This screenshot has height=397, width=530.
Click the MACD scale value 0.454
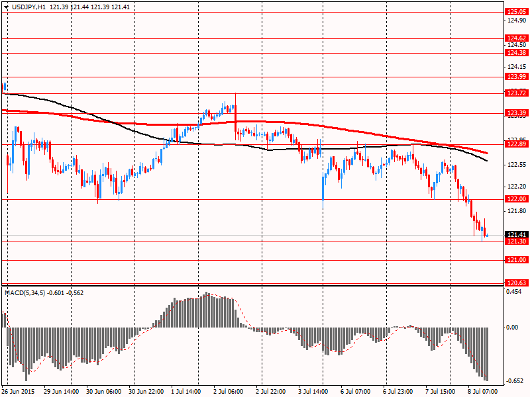(x=515, y=292)
